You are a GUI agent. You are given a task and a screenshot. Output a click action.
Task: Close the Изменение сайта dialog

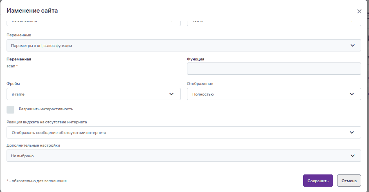tap(359, 11)
